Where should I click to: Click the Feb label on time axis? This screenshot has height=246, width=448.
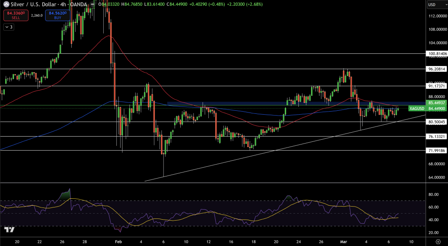coord(118,242)
